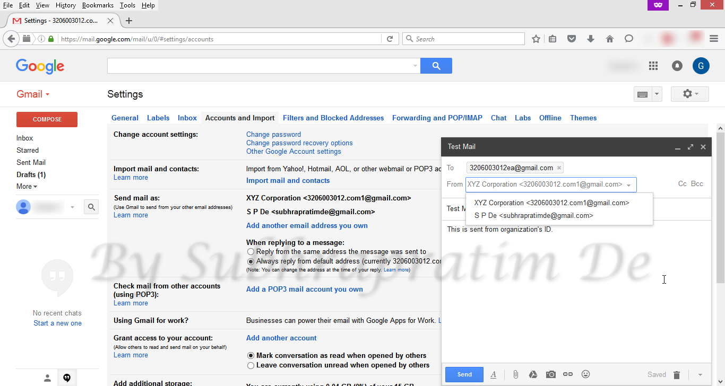Select Always reply from default address

(251, 261)
